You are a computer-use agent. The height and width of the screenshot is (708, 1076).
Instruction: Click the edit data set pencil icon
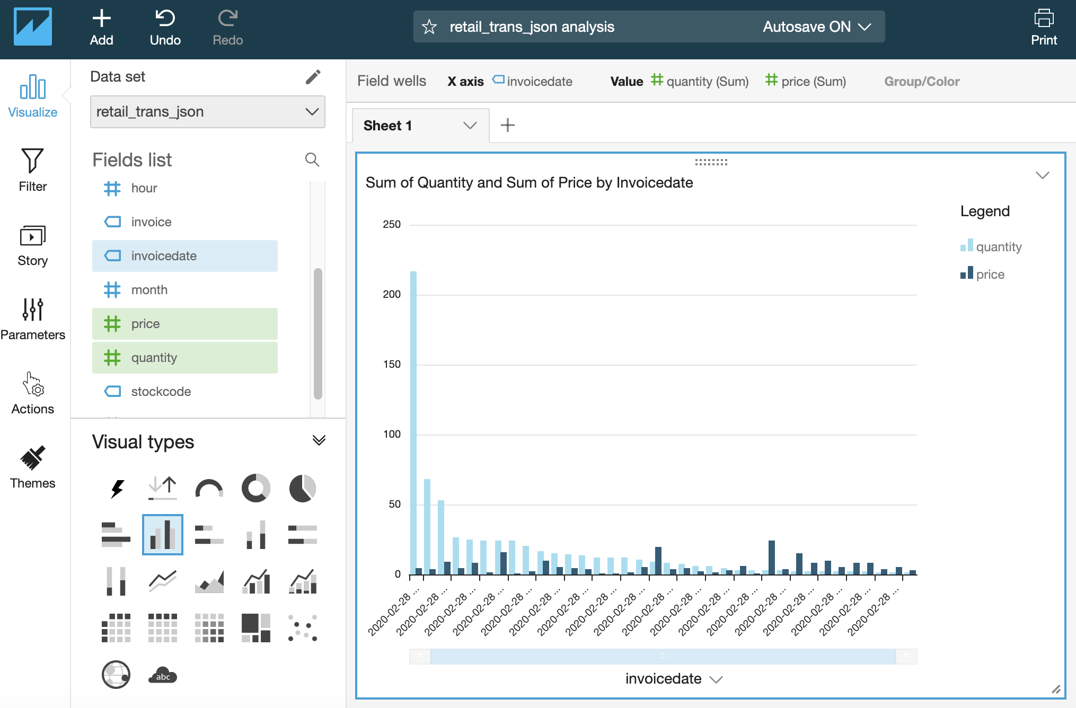pos(313,77)
